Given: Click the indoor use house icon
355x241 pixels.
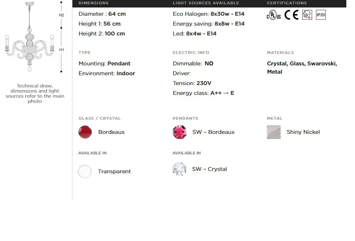Looking at the screenshot, I should tap(307, 15).
